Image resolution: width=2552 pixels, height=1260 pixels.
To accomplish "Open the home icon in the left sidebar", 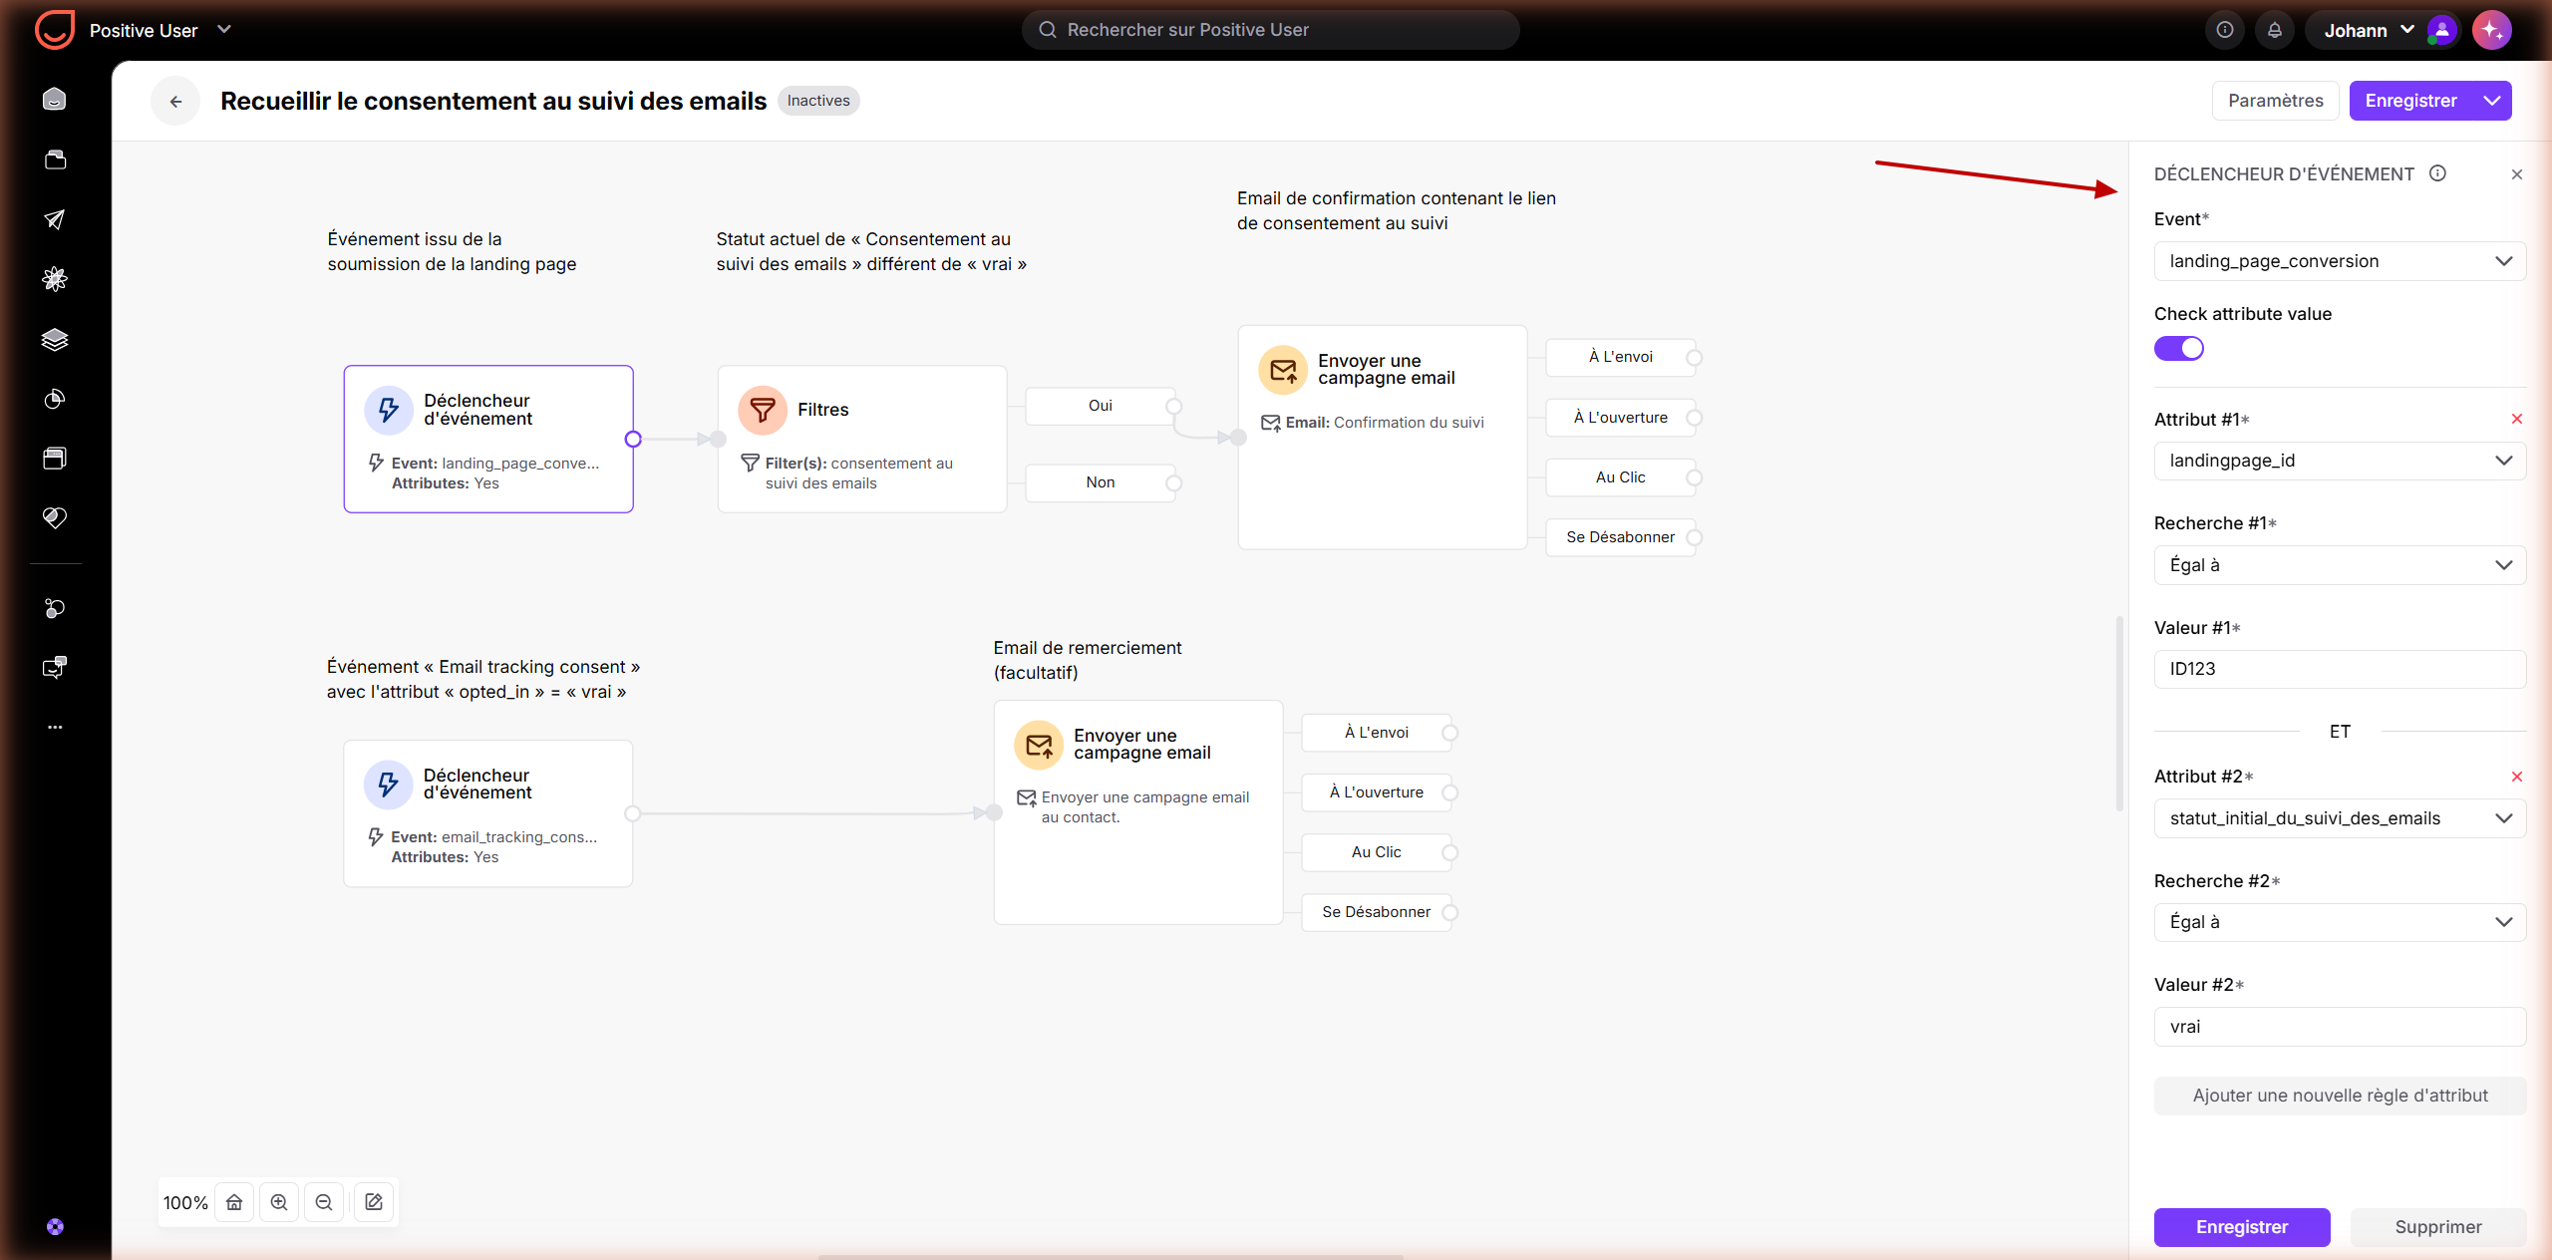I will tap(55, 99).
